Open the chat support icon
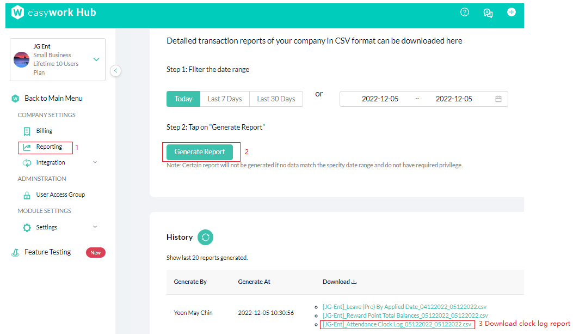 (x=488, y=13)
